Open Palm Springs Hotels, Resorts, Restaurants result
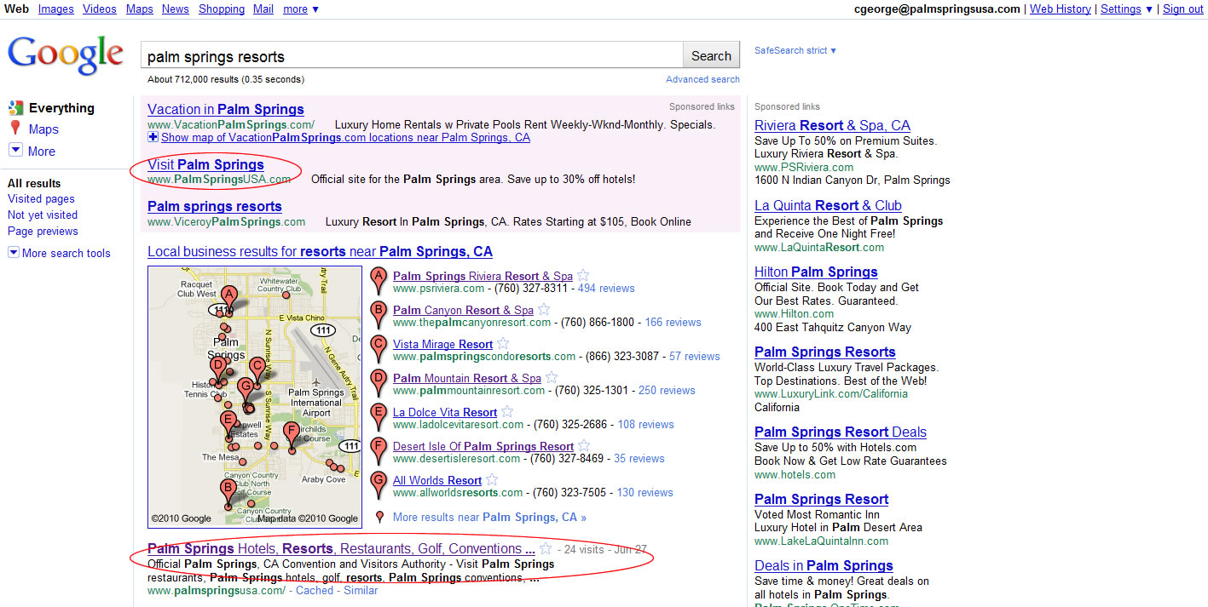 [x=341, y=549]
